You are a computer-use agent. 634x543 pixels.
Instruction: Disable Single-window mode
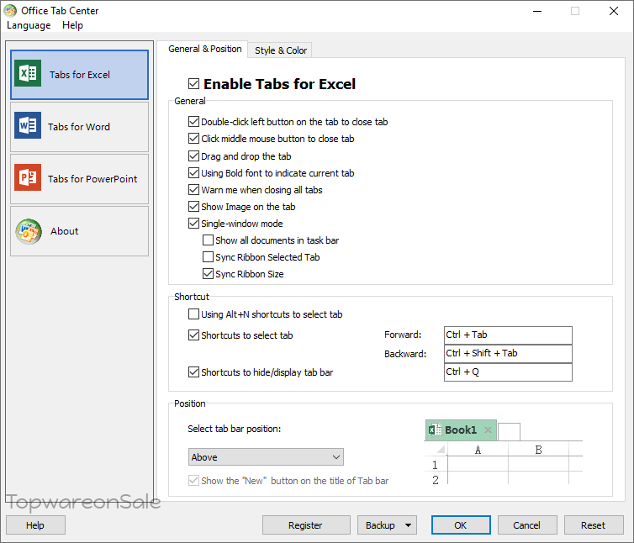[x=193, y=224]
